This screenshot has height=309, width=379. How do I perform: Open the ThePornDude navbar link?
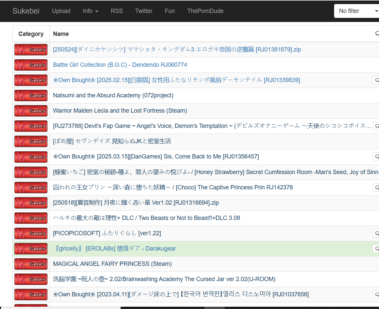coord(205,11)
